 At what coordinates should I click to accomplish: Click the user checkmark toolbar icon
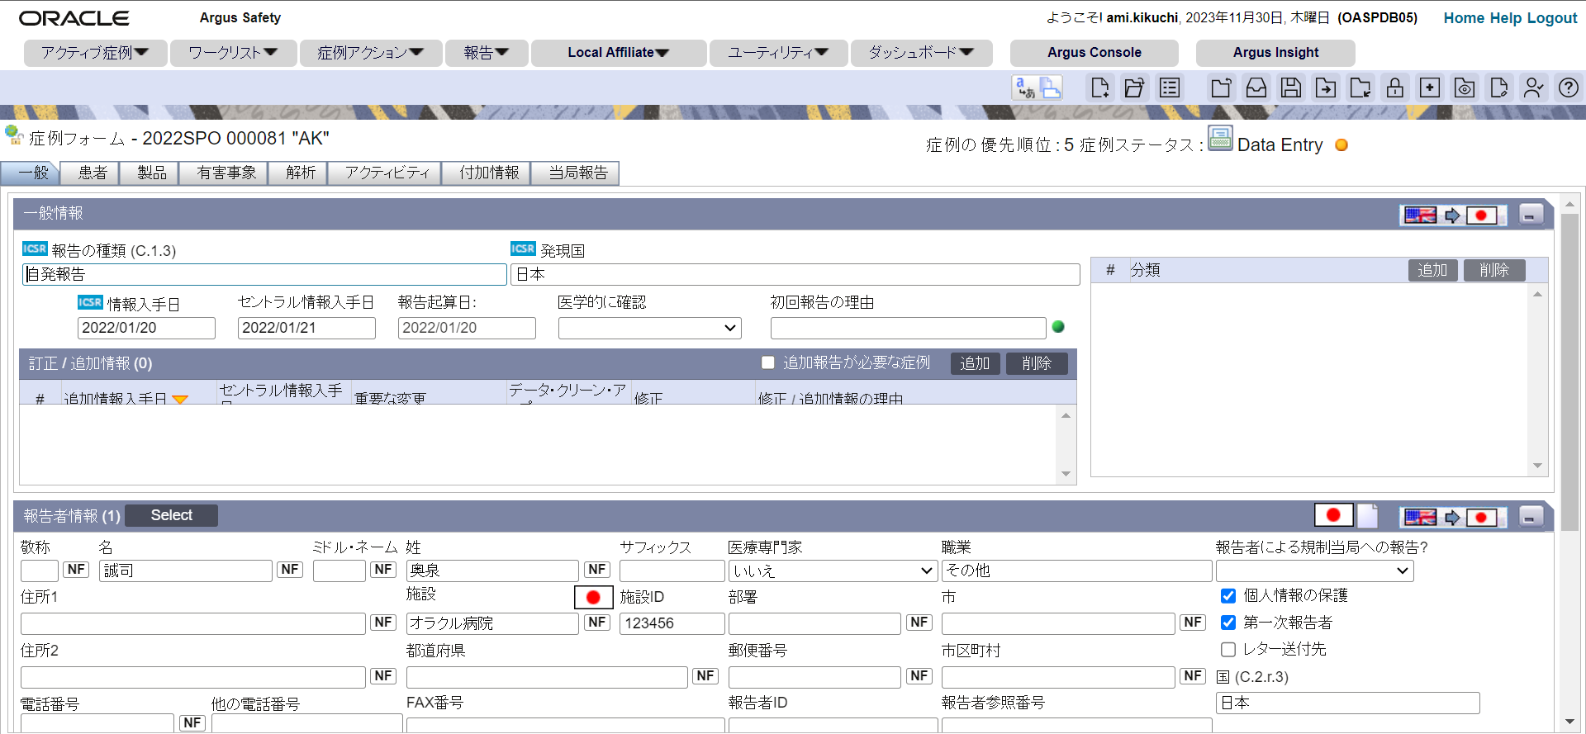pos(1534,88)
